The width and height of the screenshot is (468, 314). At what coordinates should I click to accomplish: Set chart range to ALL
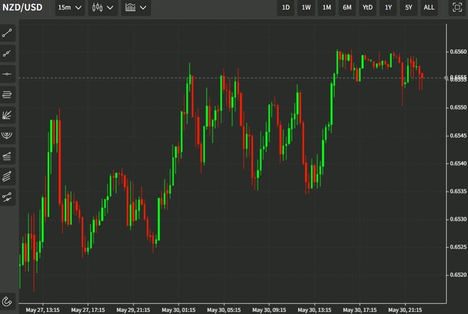coord(429,7)
